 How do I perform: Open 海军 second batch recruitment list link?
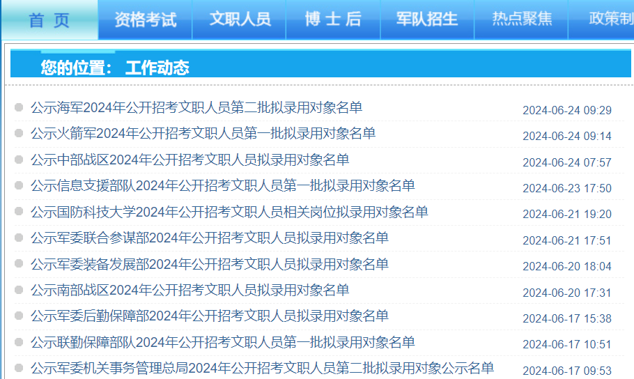(x=196, y=108)
